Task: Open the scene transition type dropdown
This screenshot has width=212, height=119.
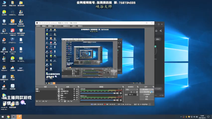Action: point(131,89)
